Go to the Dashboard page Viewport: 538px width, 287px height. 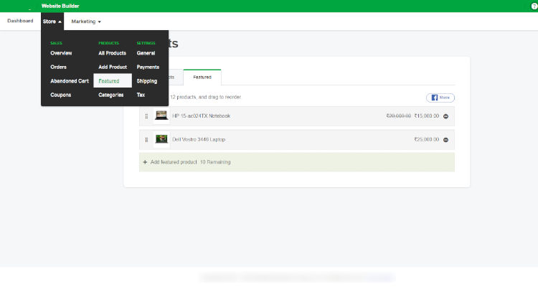pos(20,21)
